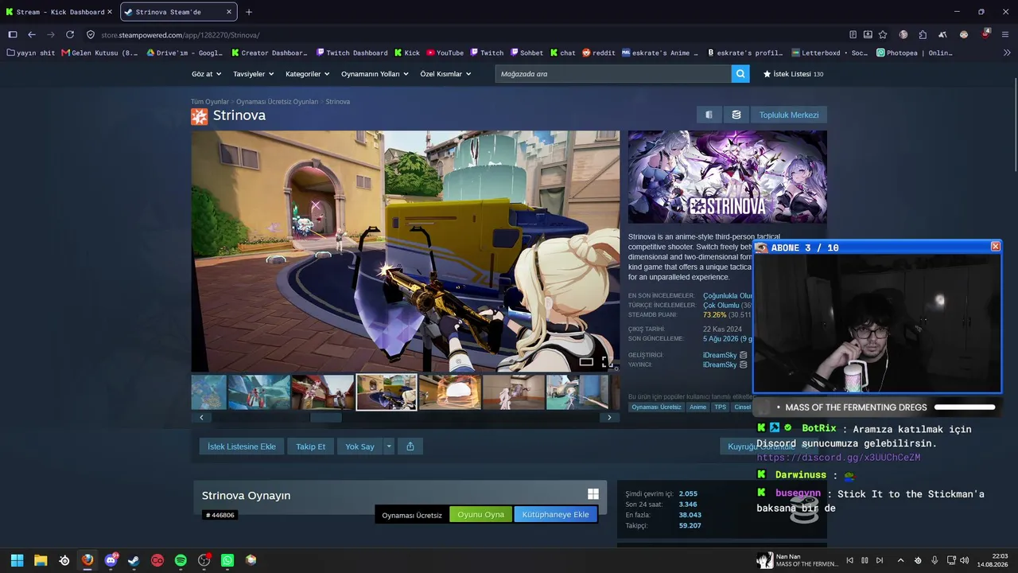Open the İstek Listesi wishlist link
This screenshot has width=1018, height=573.
point(793,74)
